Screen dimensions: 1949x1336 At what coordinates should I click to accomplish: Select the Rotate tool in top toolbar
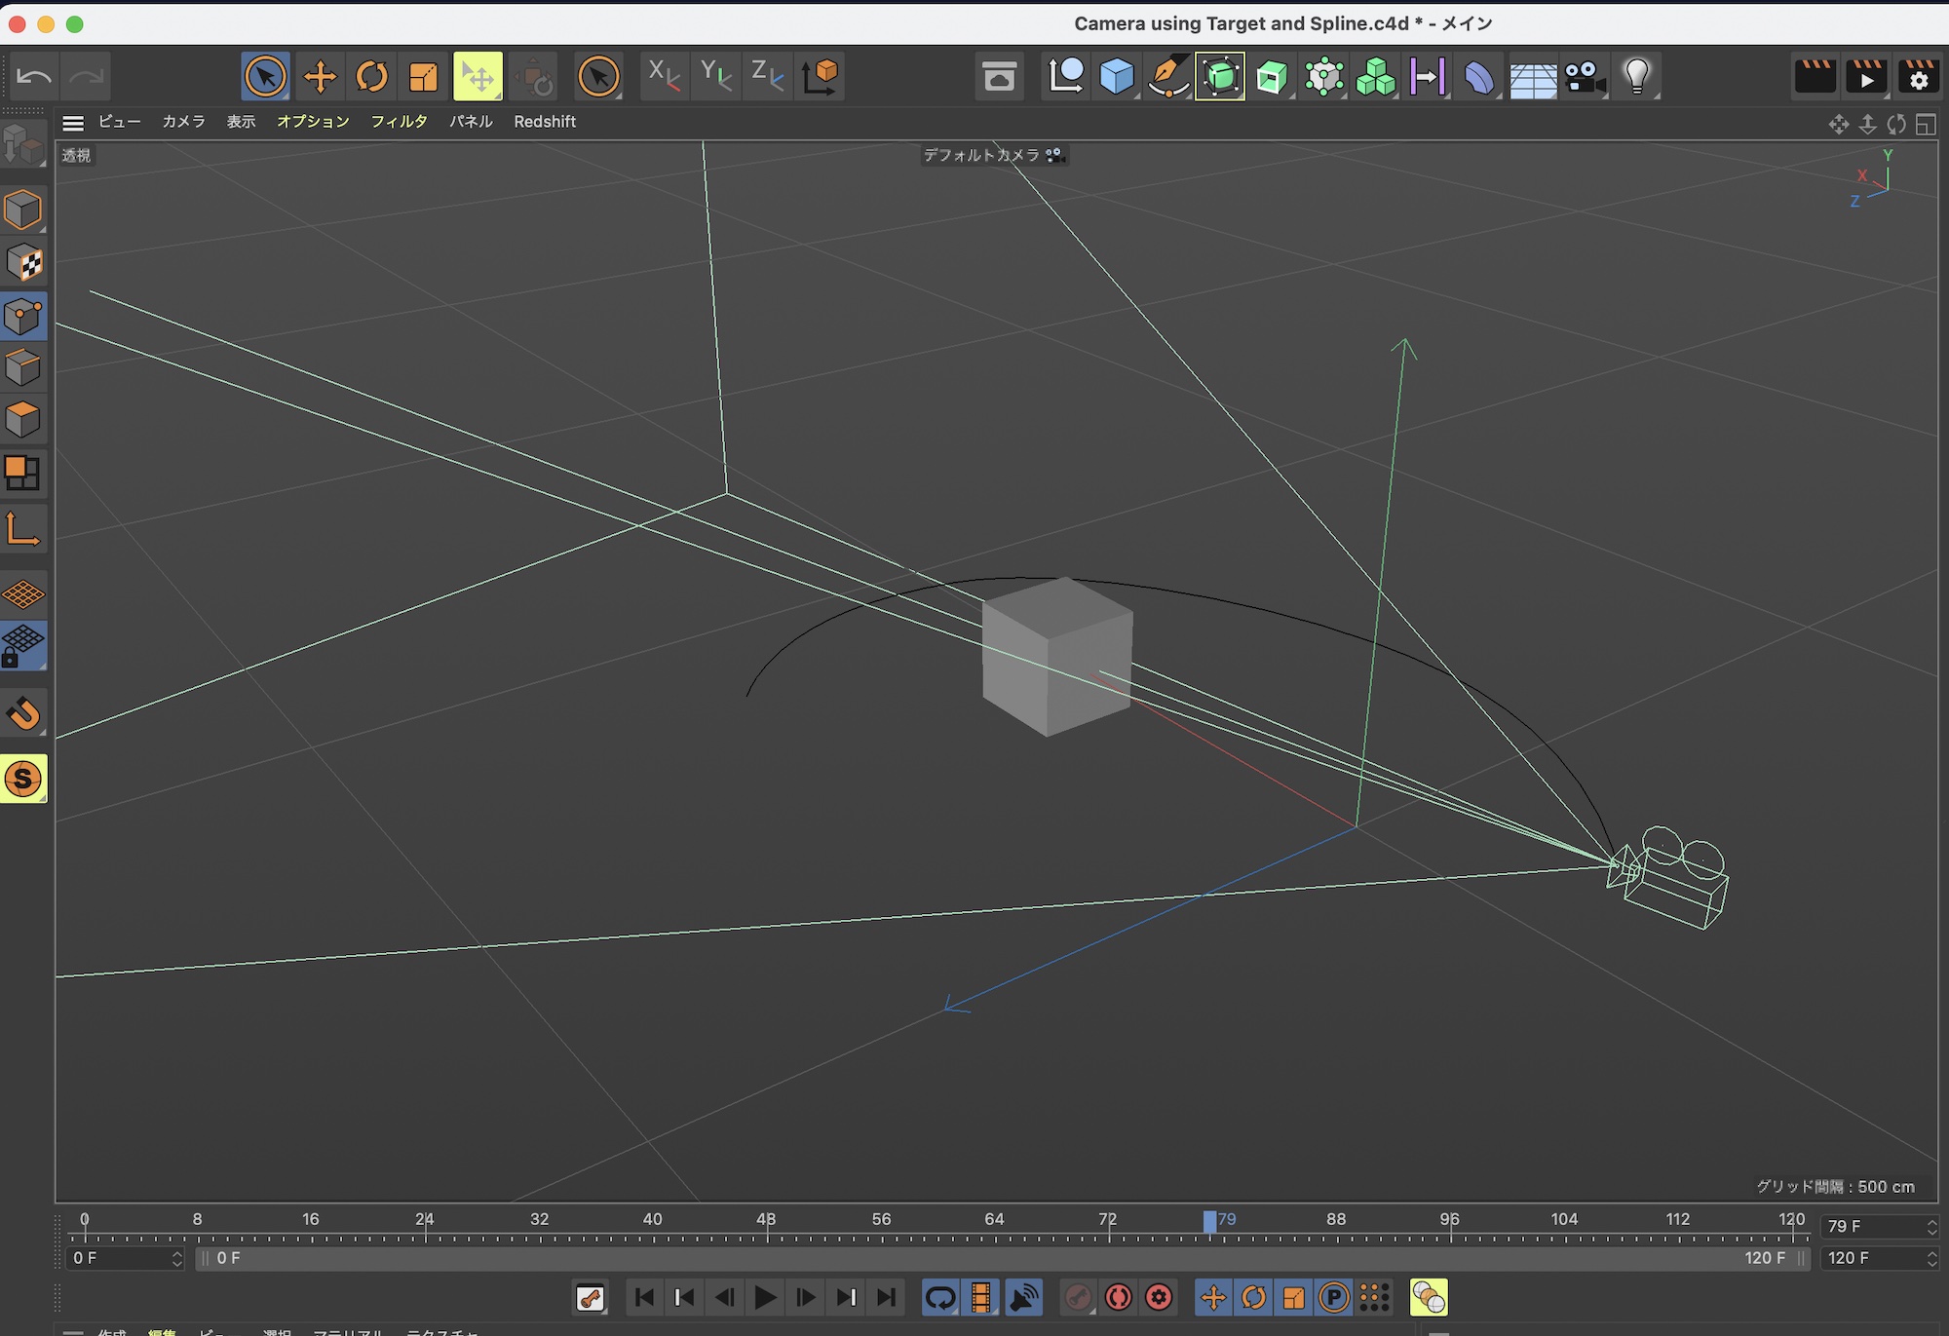371,76
